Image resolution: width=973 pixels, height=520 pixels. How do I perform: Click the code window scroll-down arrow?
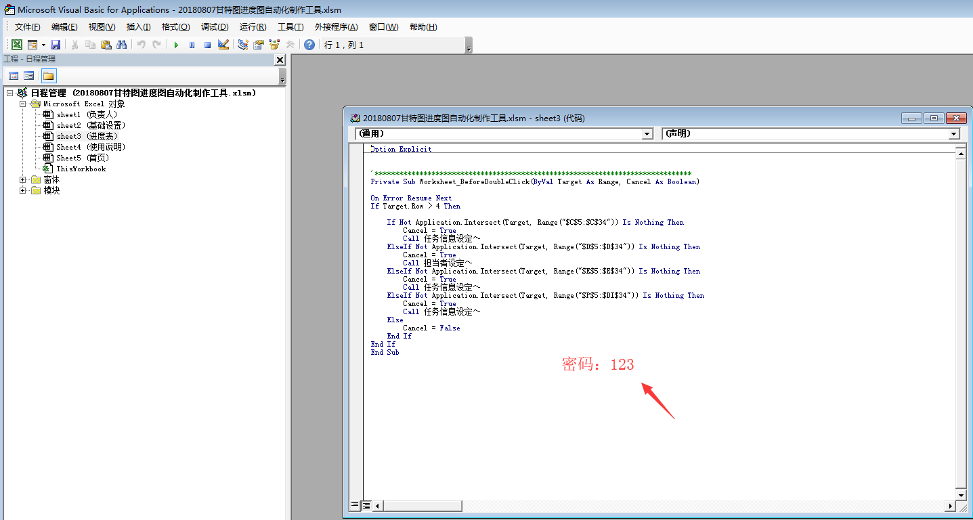coord(961,495)
